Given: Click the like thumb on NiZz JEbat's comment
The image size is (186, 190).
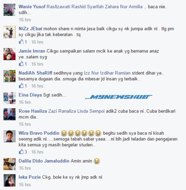Looking at the screenshot, I should point(21,41).
